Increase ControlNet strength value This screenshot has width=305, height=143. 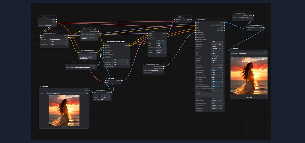click(128, 60)
